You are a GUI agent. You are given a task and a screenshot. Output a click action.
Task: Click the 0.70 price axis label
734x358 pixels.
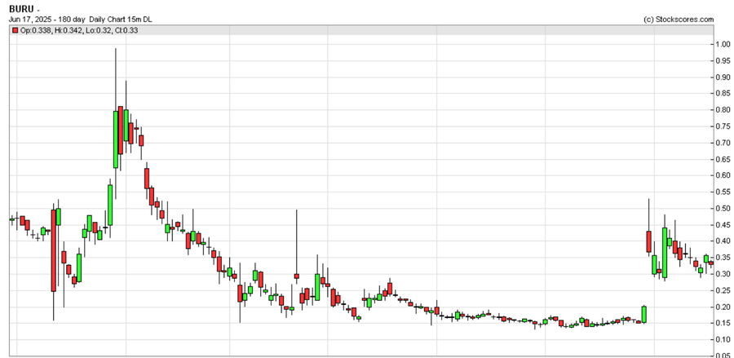(x=723, y=143)
